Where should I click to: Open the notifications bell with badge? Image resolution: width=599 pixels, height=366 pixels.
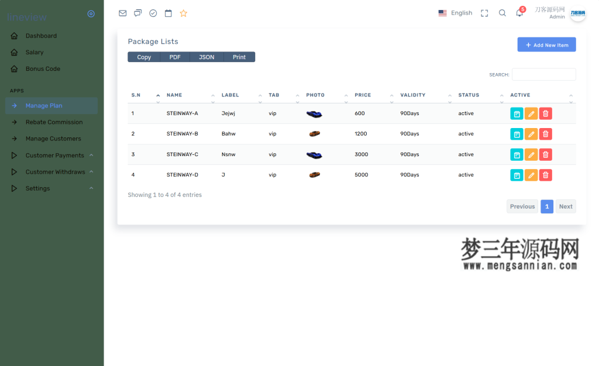(519, 13)
